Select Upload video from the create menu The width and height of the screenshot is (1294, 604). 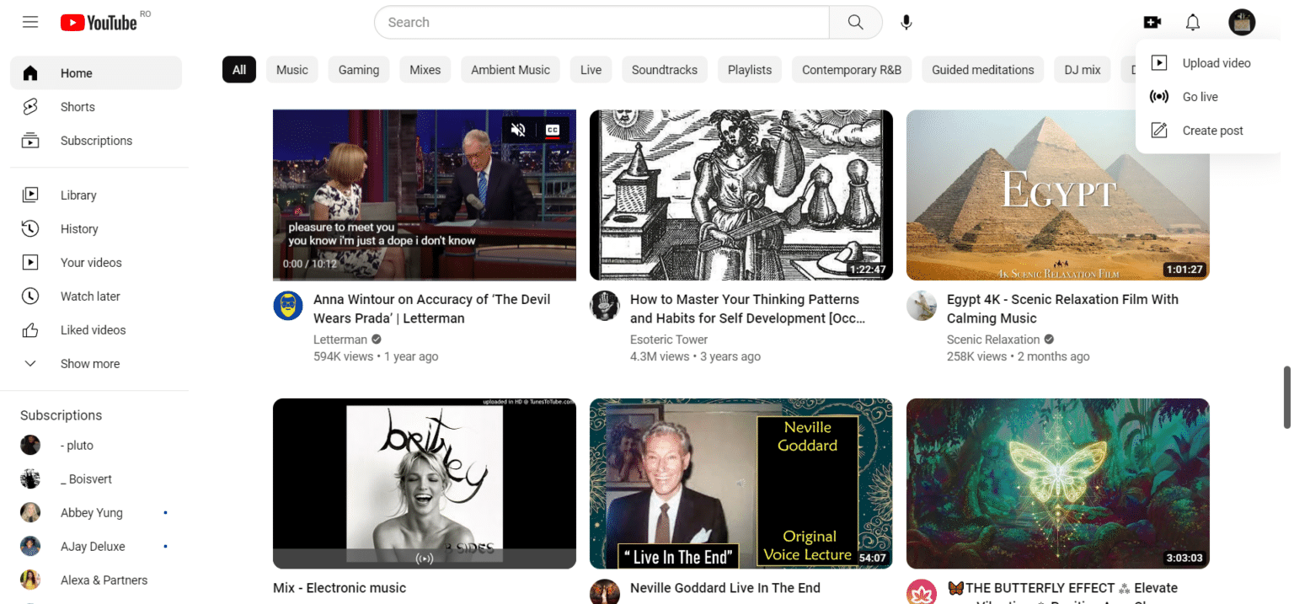click(x=1216, y=62)
